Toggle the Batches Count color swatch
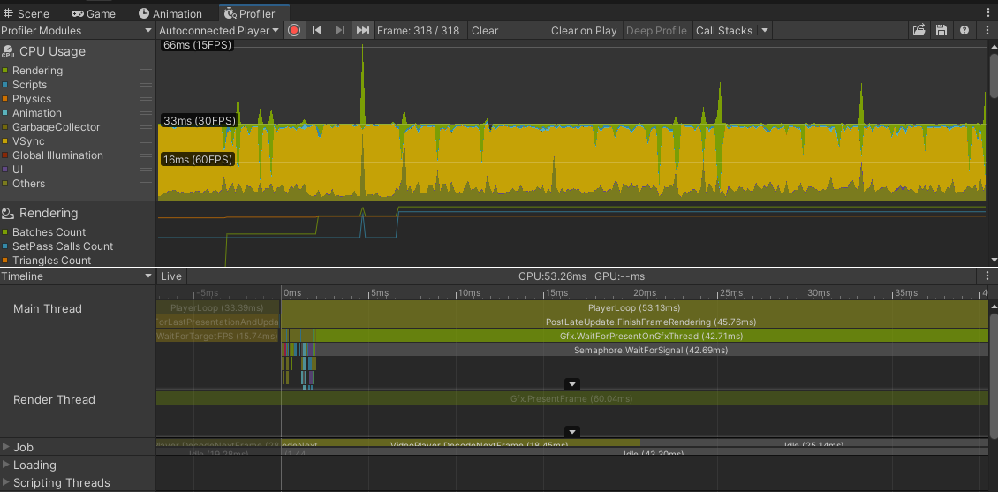 5,232
